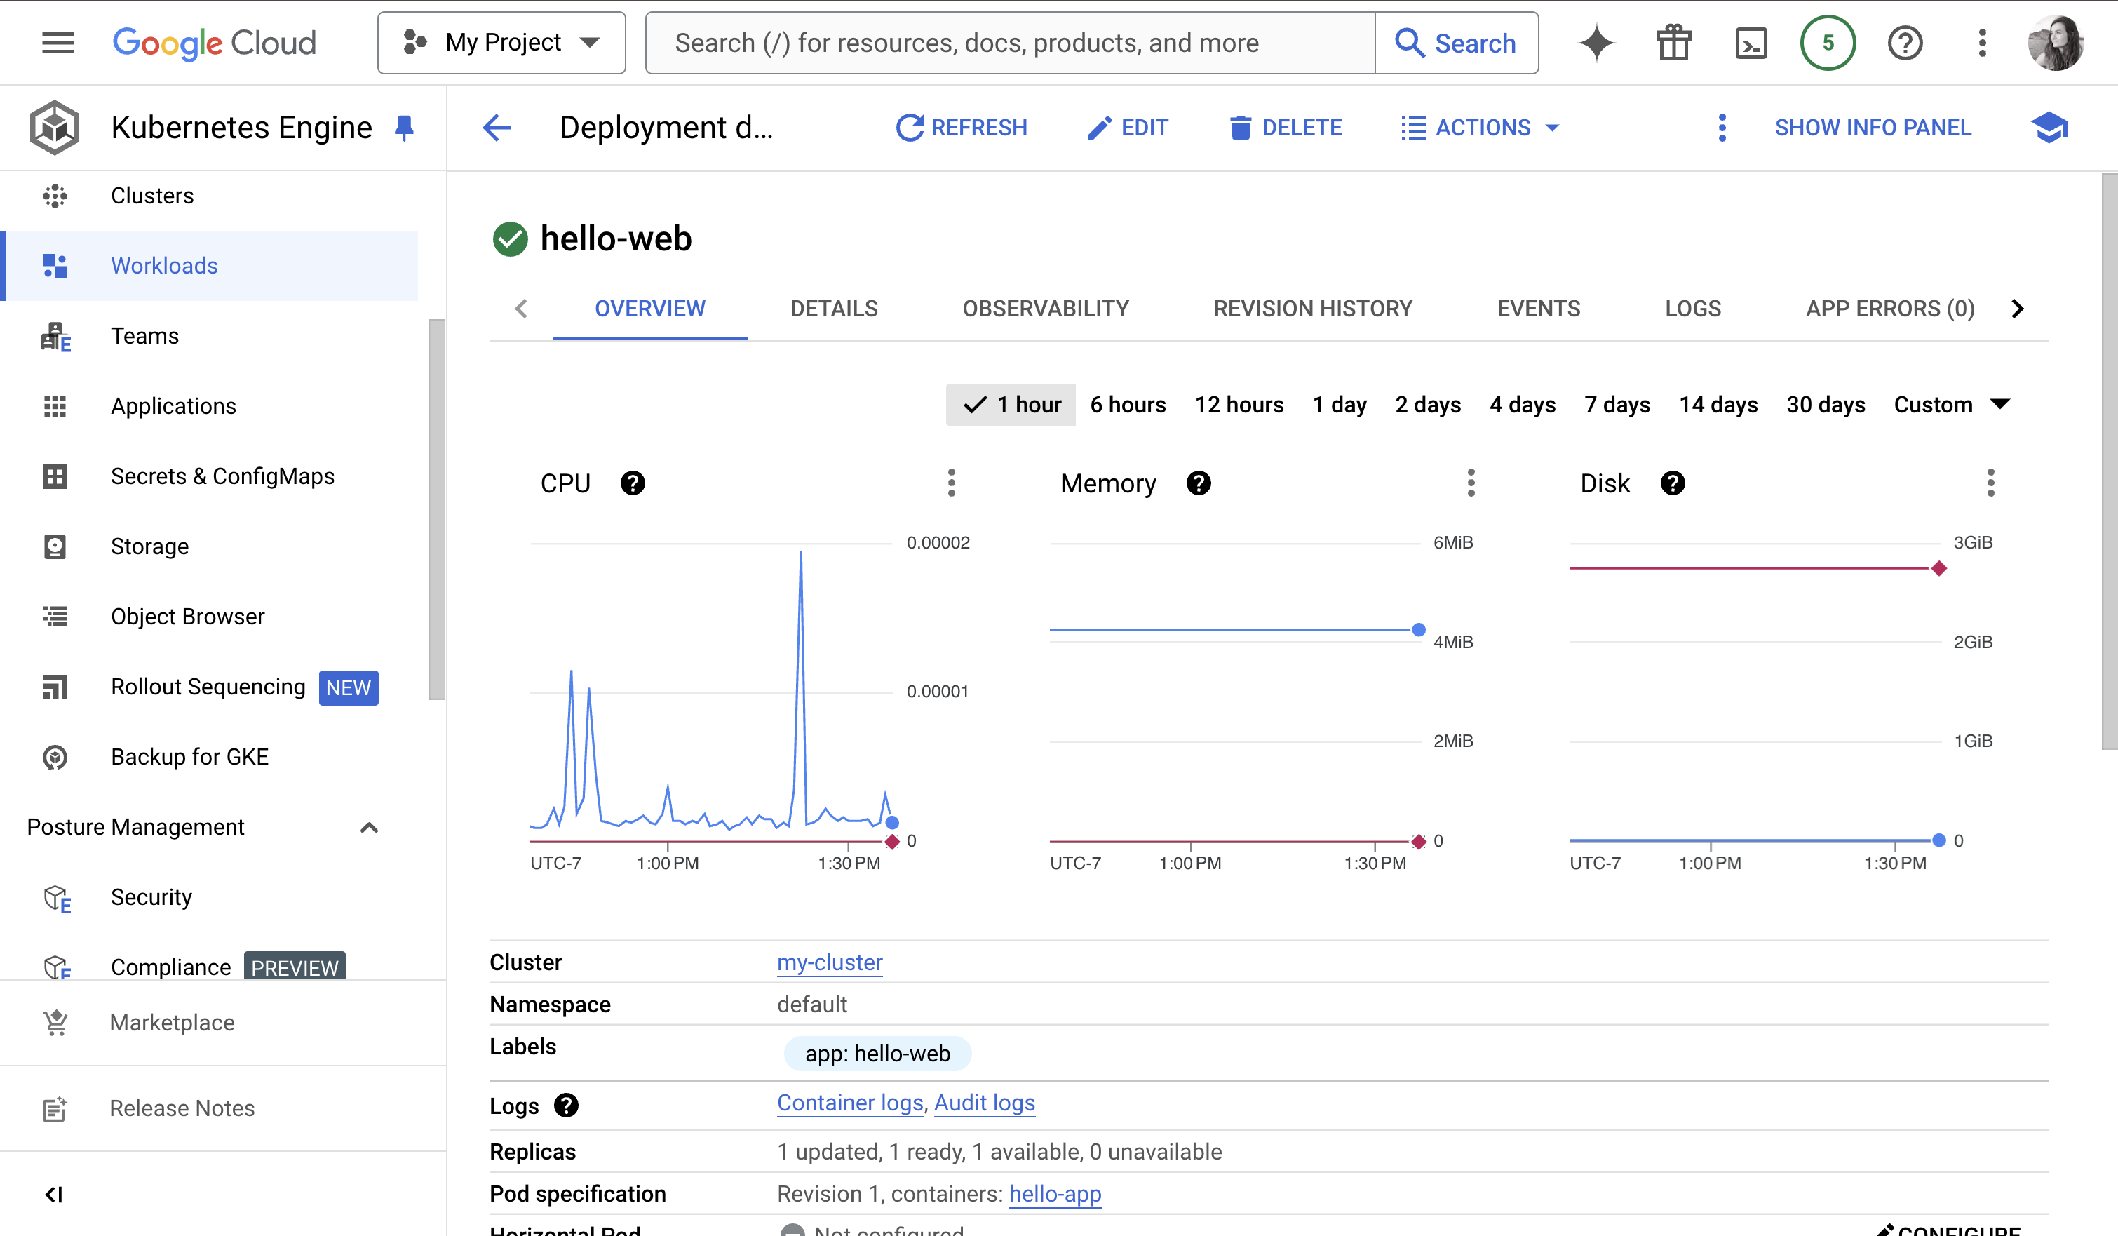2118x1236 pixels.
Task: Click the Kubernetes Engine product icon
Action: pos(55,128)
